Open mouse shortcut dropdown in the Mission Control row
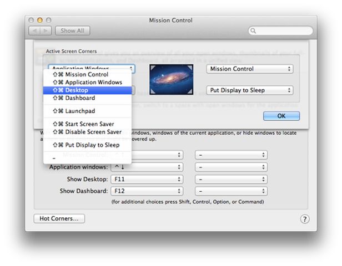 point(231,155)
